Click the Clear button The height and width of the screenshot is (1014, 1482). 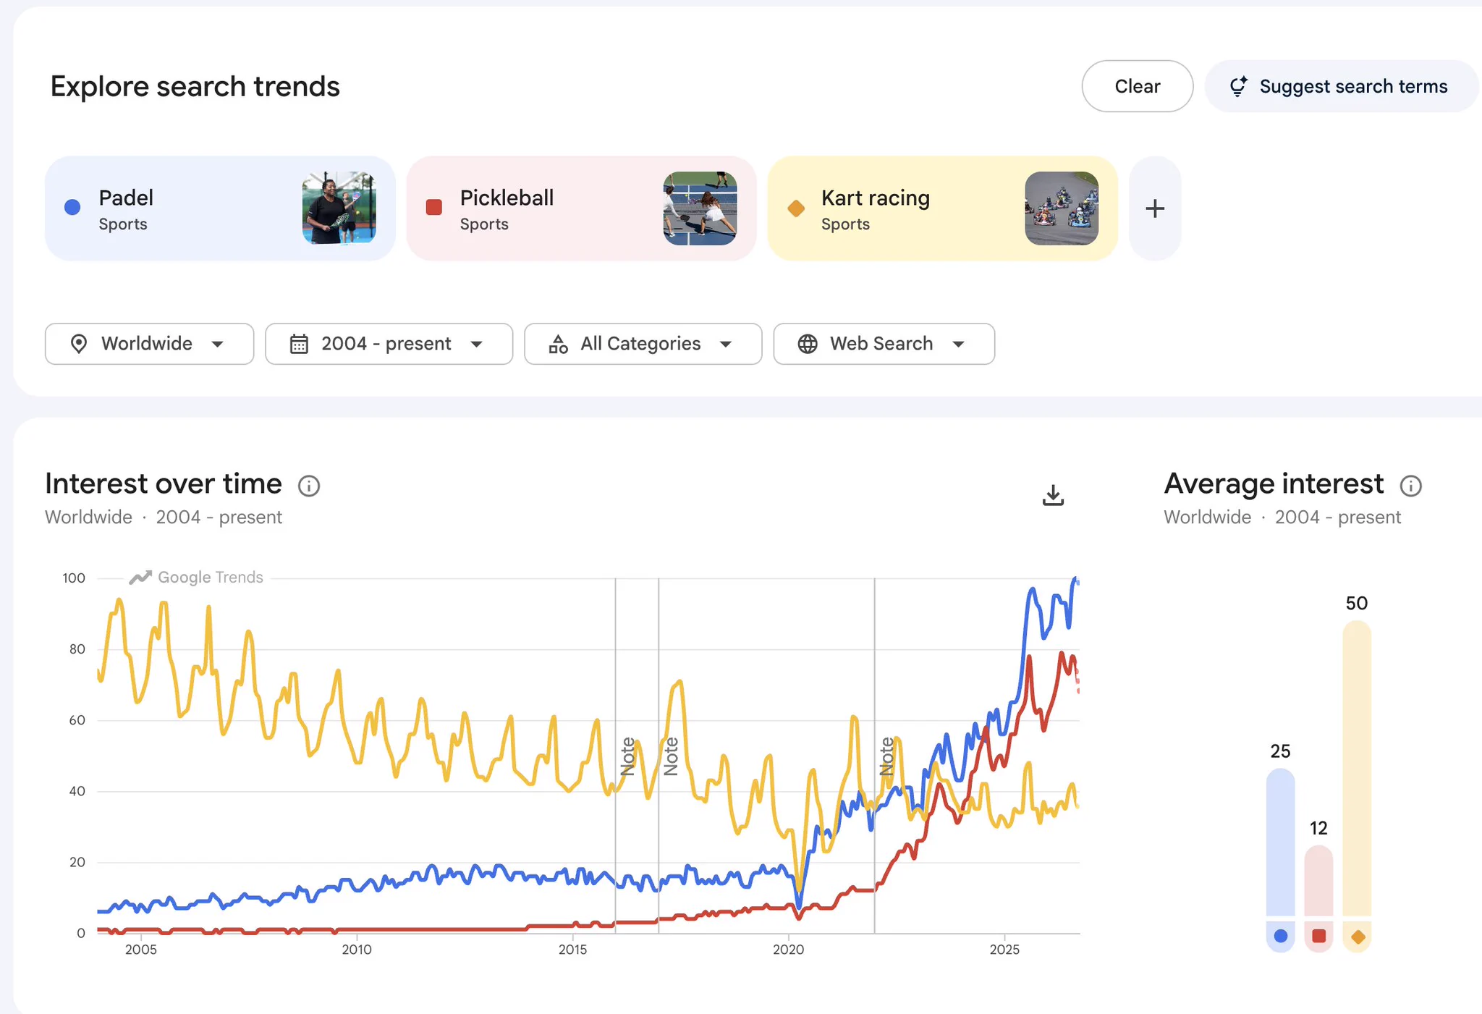point(1137,86)
